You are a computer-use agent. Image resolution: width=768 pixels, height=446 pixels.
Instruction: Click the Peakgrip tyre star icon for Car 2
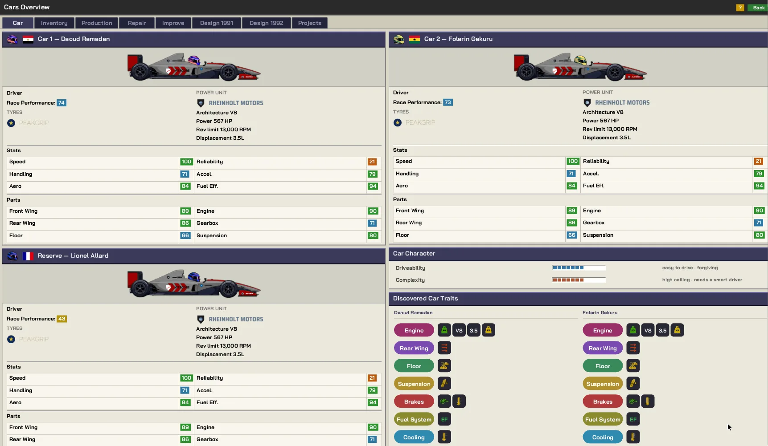(x=398, y=122)
